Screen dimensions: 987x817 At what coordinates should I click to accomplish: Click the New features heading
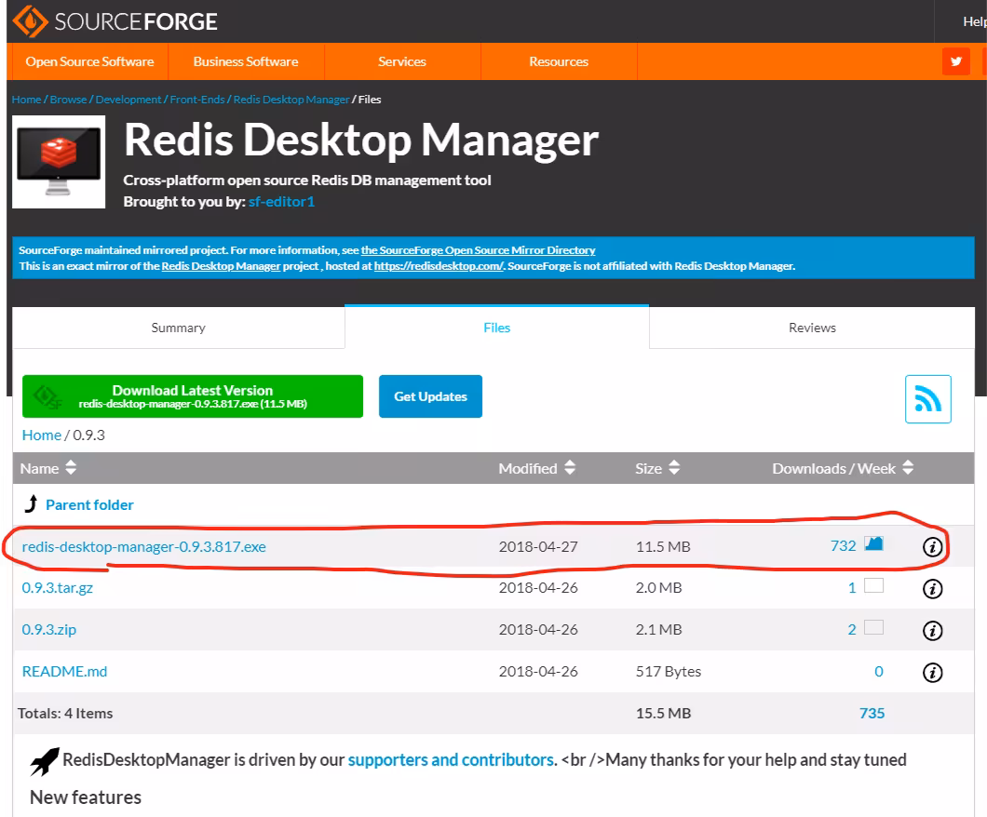(x=86, y=797)
